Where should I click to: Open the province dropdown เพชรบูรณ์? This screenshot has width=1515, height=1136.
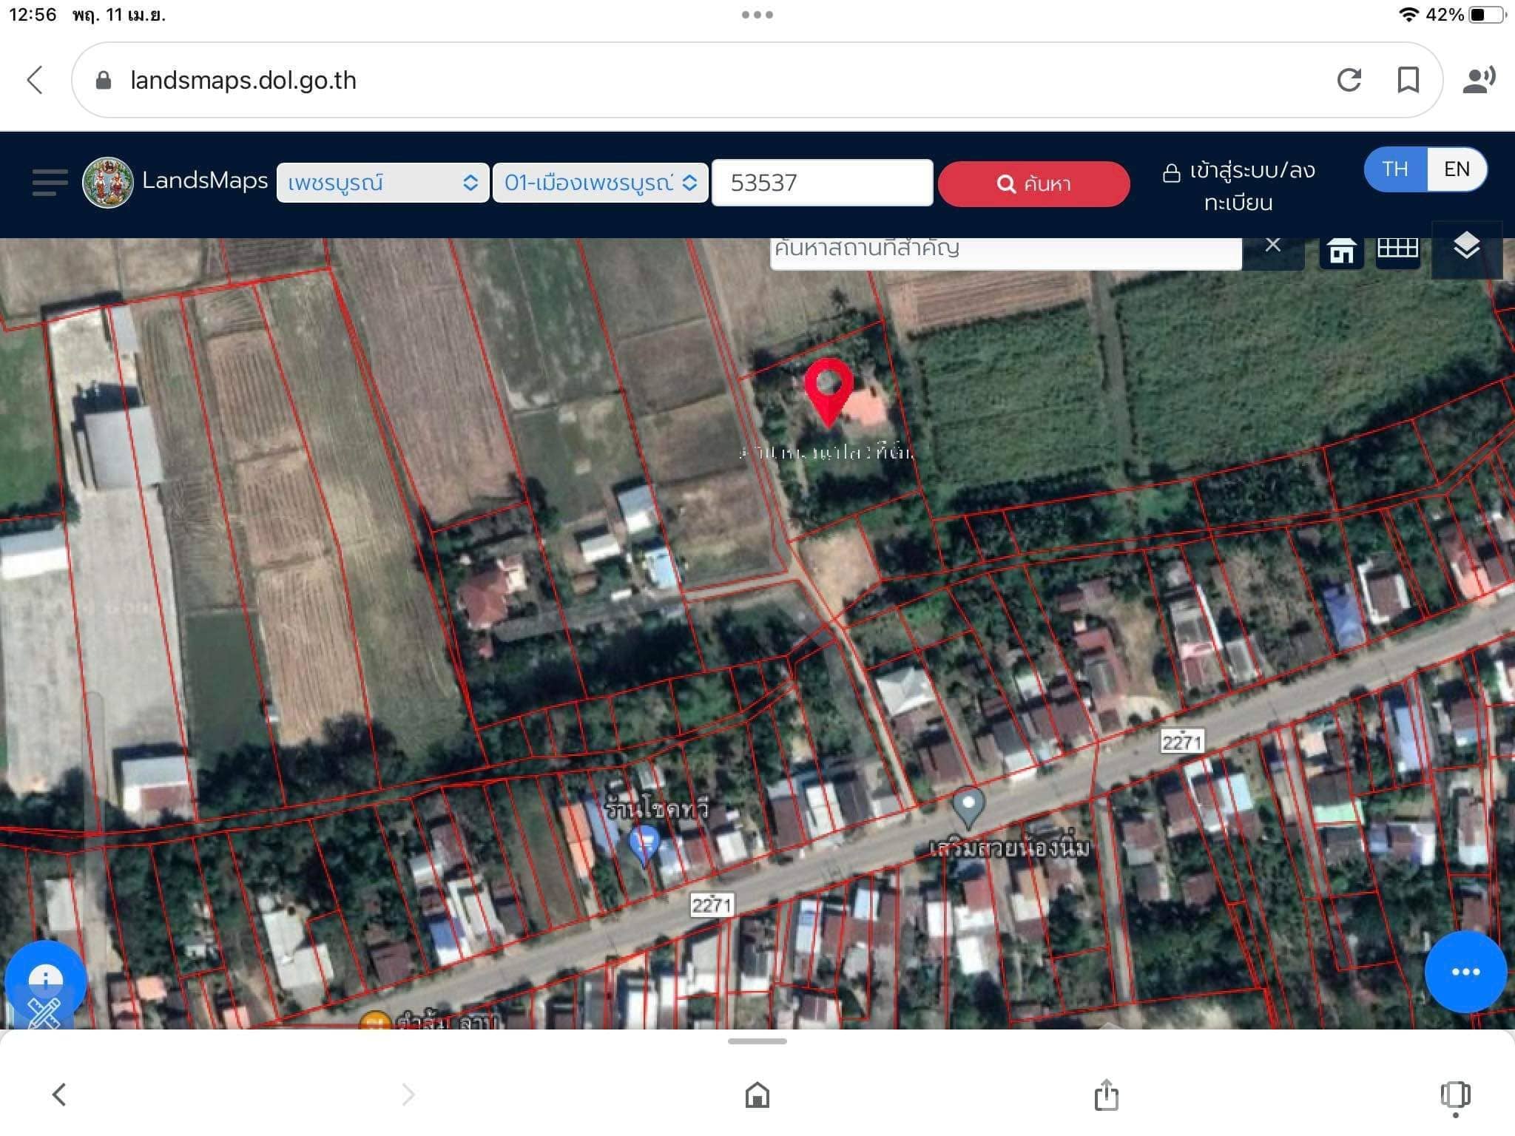coord(382,183)
